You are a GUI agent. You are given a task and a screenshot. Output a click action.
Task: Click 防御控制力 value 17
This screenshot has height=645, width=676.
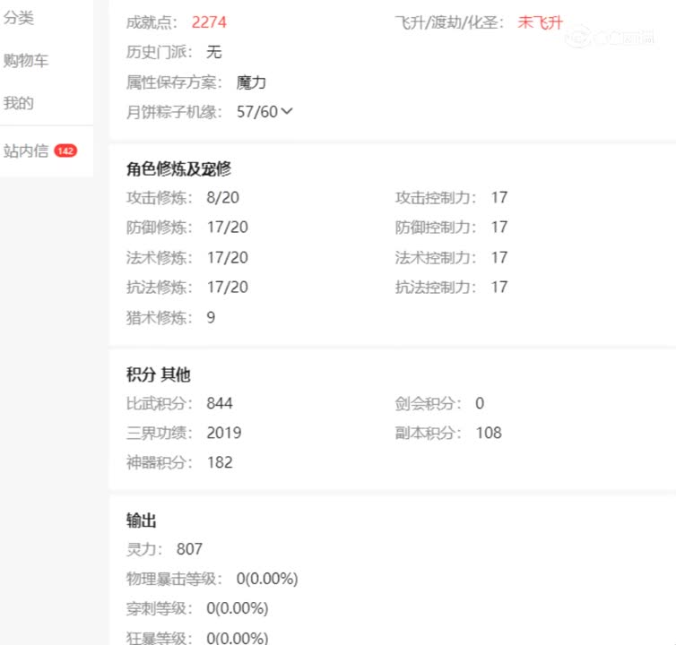(499, 227)
